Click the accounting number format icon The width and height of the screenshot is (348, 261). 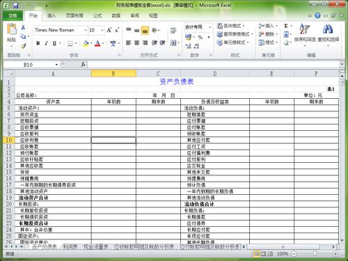point(188,37)
